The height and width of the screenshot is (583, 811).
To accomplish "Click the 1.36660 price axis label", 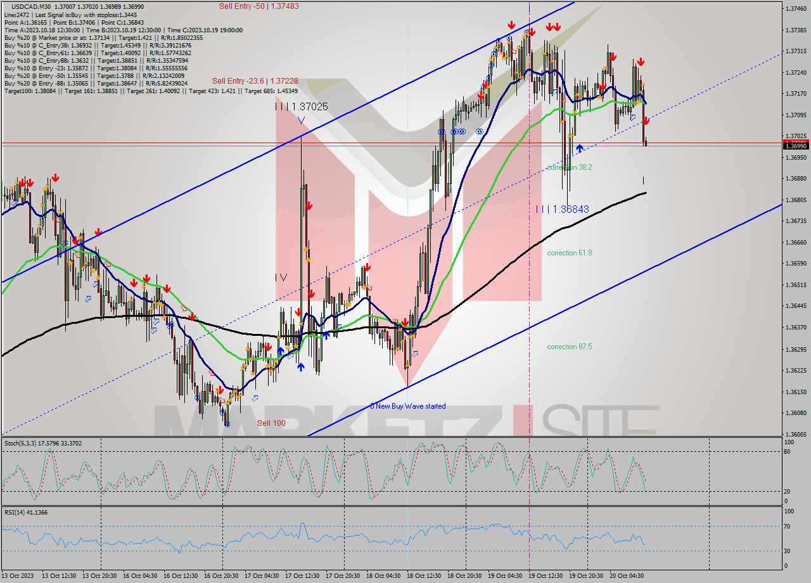I will (796, 243).
